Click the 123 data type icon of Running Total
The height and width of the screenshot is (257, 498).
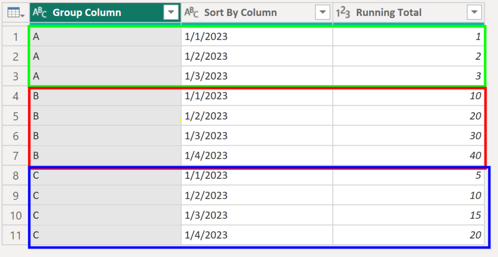pos(344,13)
